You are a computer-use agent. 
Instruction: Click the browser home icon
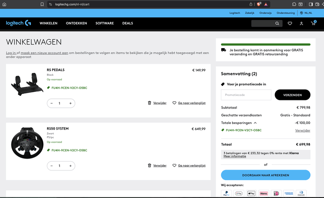point(4,4)
